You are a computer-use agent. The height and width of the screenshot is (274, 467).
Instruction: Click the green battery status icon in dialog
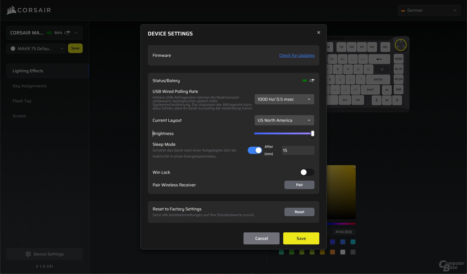click(305, 81)
